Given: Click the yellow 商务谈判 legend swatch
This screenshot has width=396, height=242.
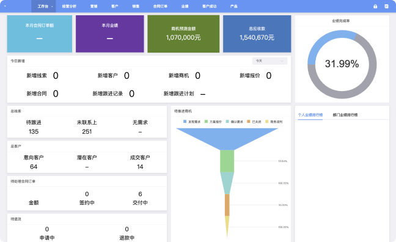Looking at the screenshot, I should 266,122.
